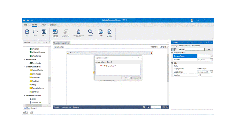Toggle the pan hand tool in designer footer
Screen dimensions: 240x135
click(144, 107)
